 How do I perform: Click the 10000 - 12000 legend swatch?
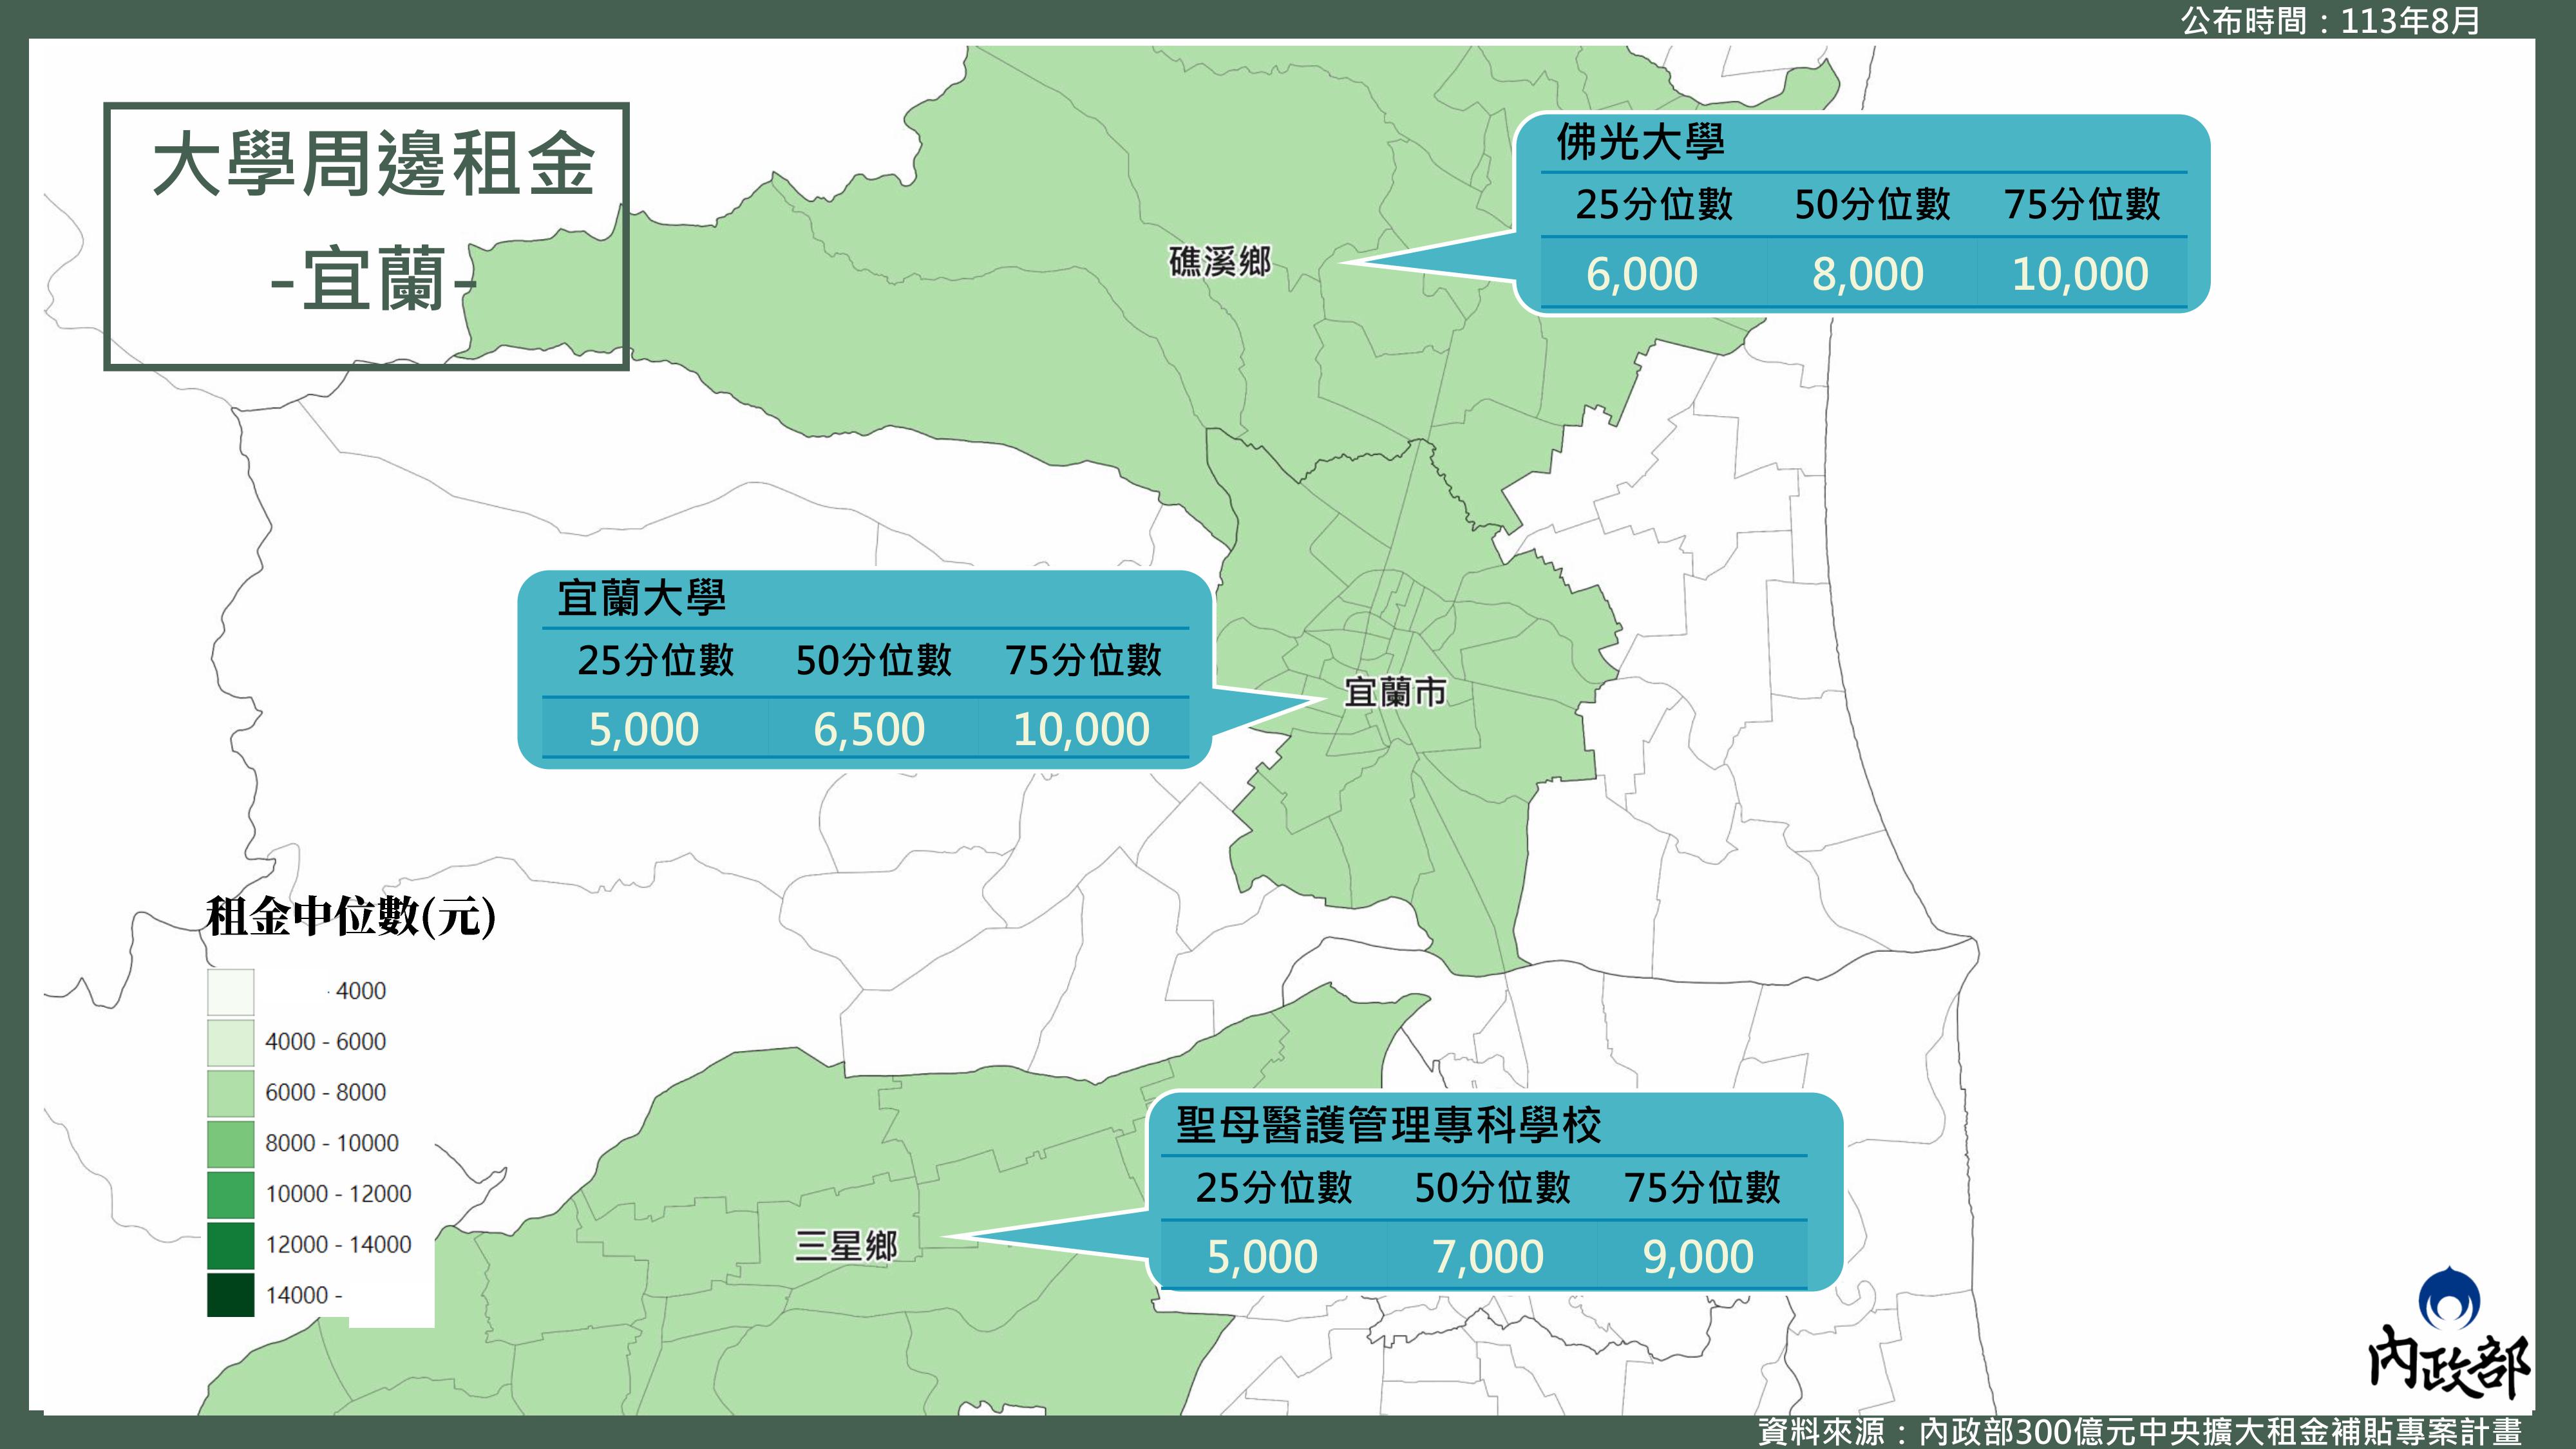coord(230,1194)
